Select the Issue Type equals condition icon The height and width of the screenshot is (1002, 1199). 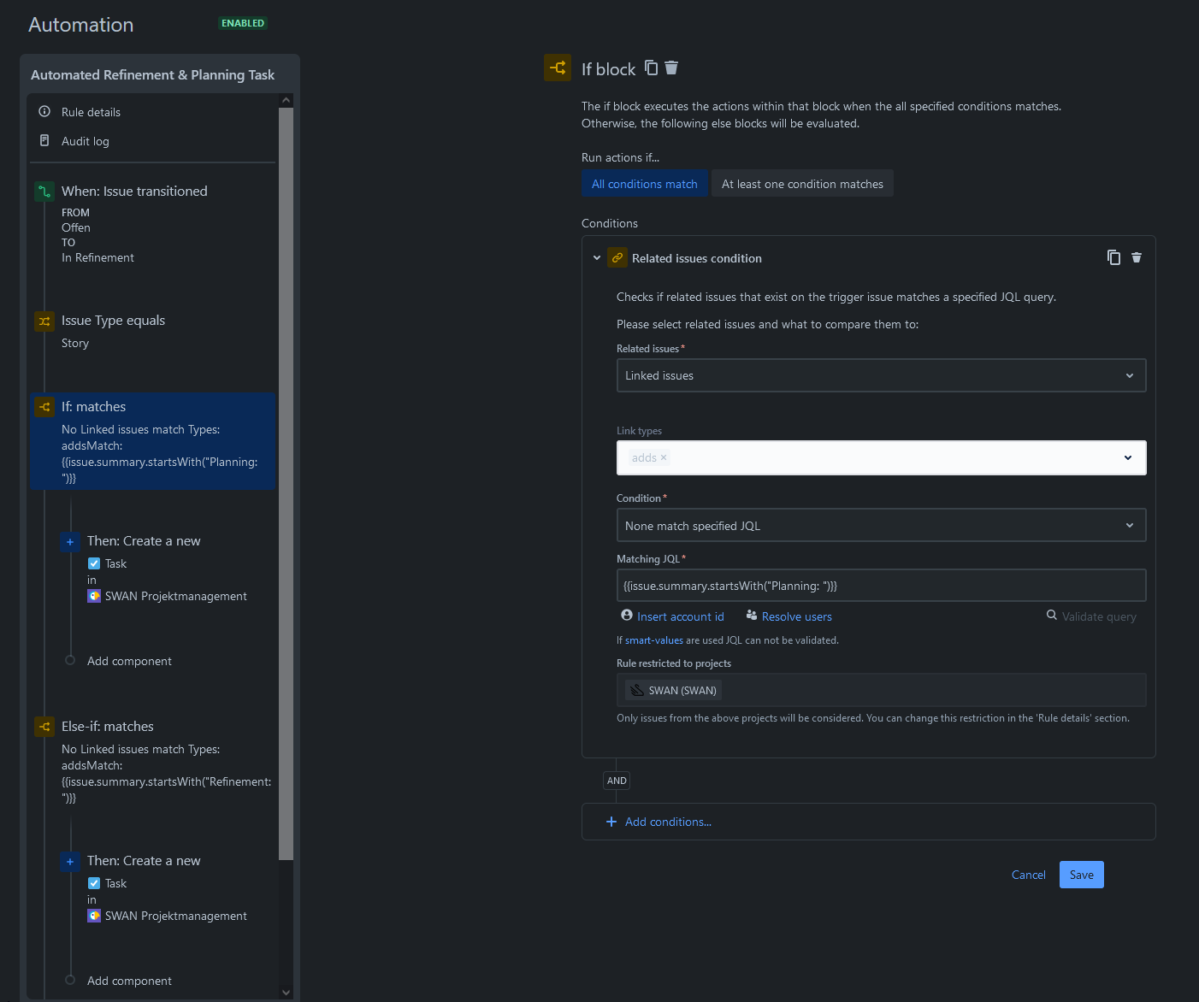pyautogui.click(x=44, y=321)
